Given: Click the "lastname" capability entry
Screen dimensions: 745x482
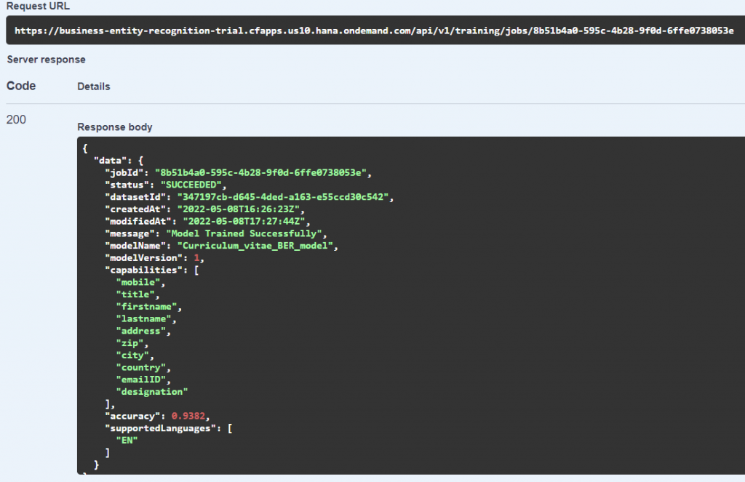Looking at the screenshot, I should click(143, 318).
